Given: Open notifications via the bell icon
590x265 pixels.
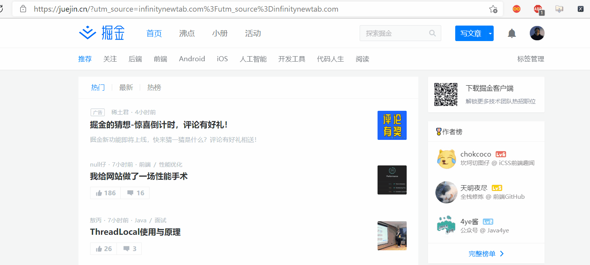Looking at the screenshot, I should (512, 33).
